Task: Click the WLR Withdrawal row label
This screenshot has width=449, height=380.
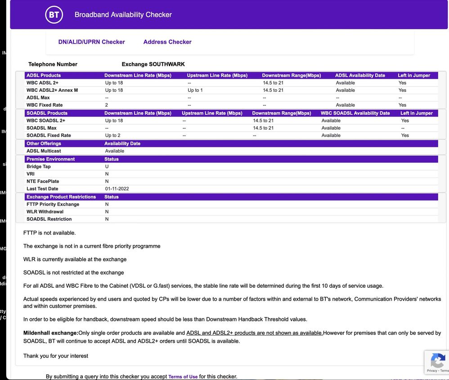Action: click(x=45, y=212)
